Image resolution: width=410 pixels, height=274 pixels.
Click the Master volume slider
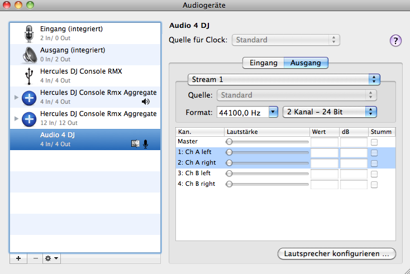point(267,142)
